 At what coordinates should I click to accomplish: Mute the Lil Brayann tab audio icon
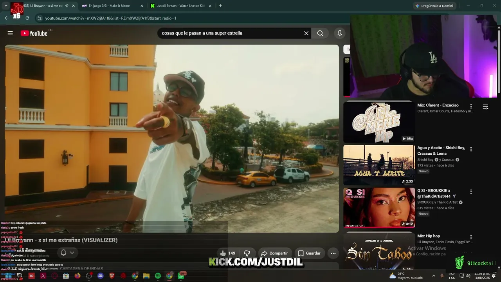[x=67, y=6]
